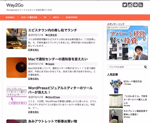This screenshot has height=123, width=150.
Task: Click the WordPress category link
Action: pos(54,97)
